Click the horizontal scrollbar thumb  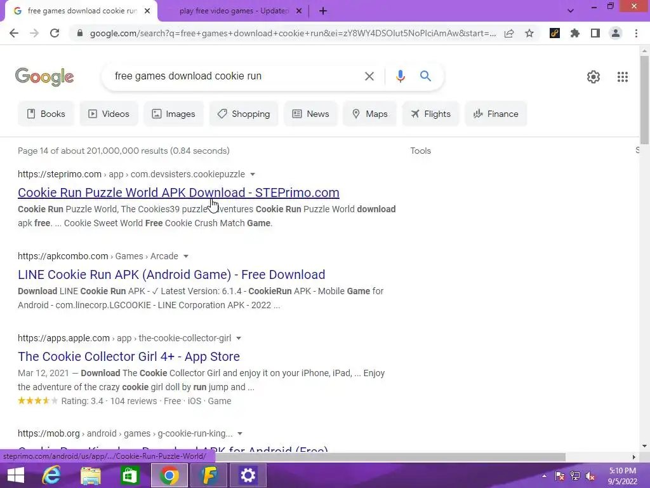tap(389, 457)
